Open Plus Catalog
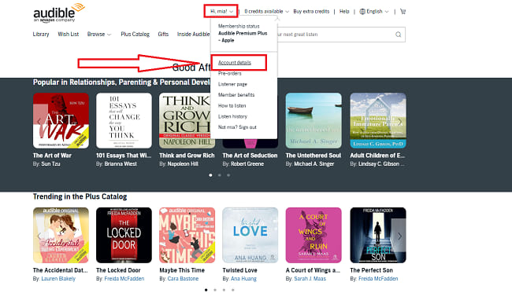Image resolution: width=512 pixels, height=308 pixels. [x=135, y=35]
